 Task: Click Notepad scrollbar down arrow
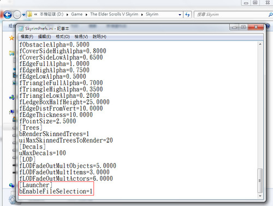click(x=260, y=196)
